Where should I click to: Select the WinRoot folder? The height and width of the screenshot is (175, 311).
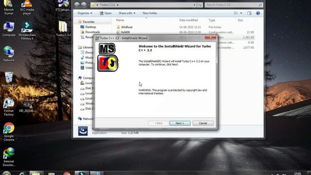point(126,27)
